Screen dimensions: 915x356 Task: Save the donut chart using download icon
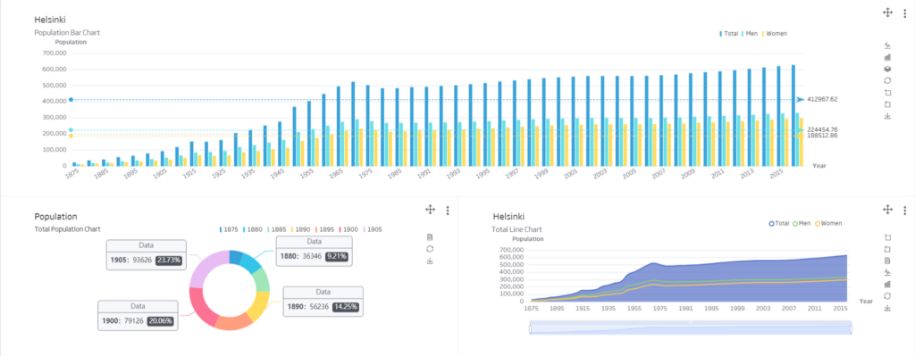click(x=430, y=261)
